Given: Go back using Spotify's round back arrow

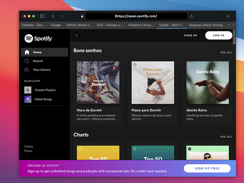Looking at the screenshot, I should click(77, 36).
